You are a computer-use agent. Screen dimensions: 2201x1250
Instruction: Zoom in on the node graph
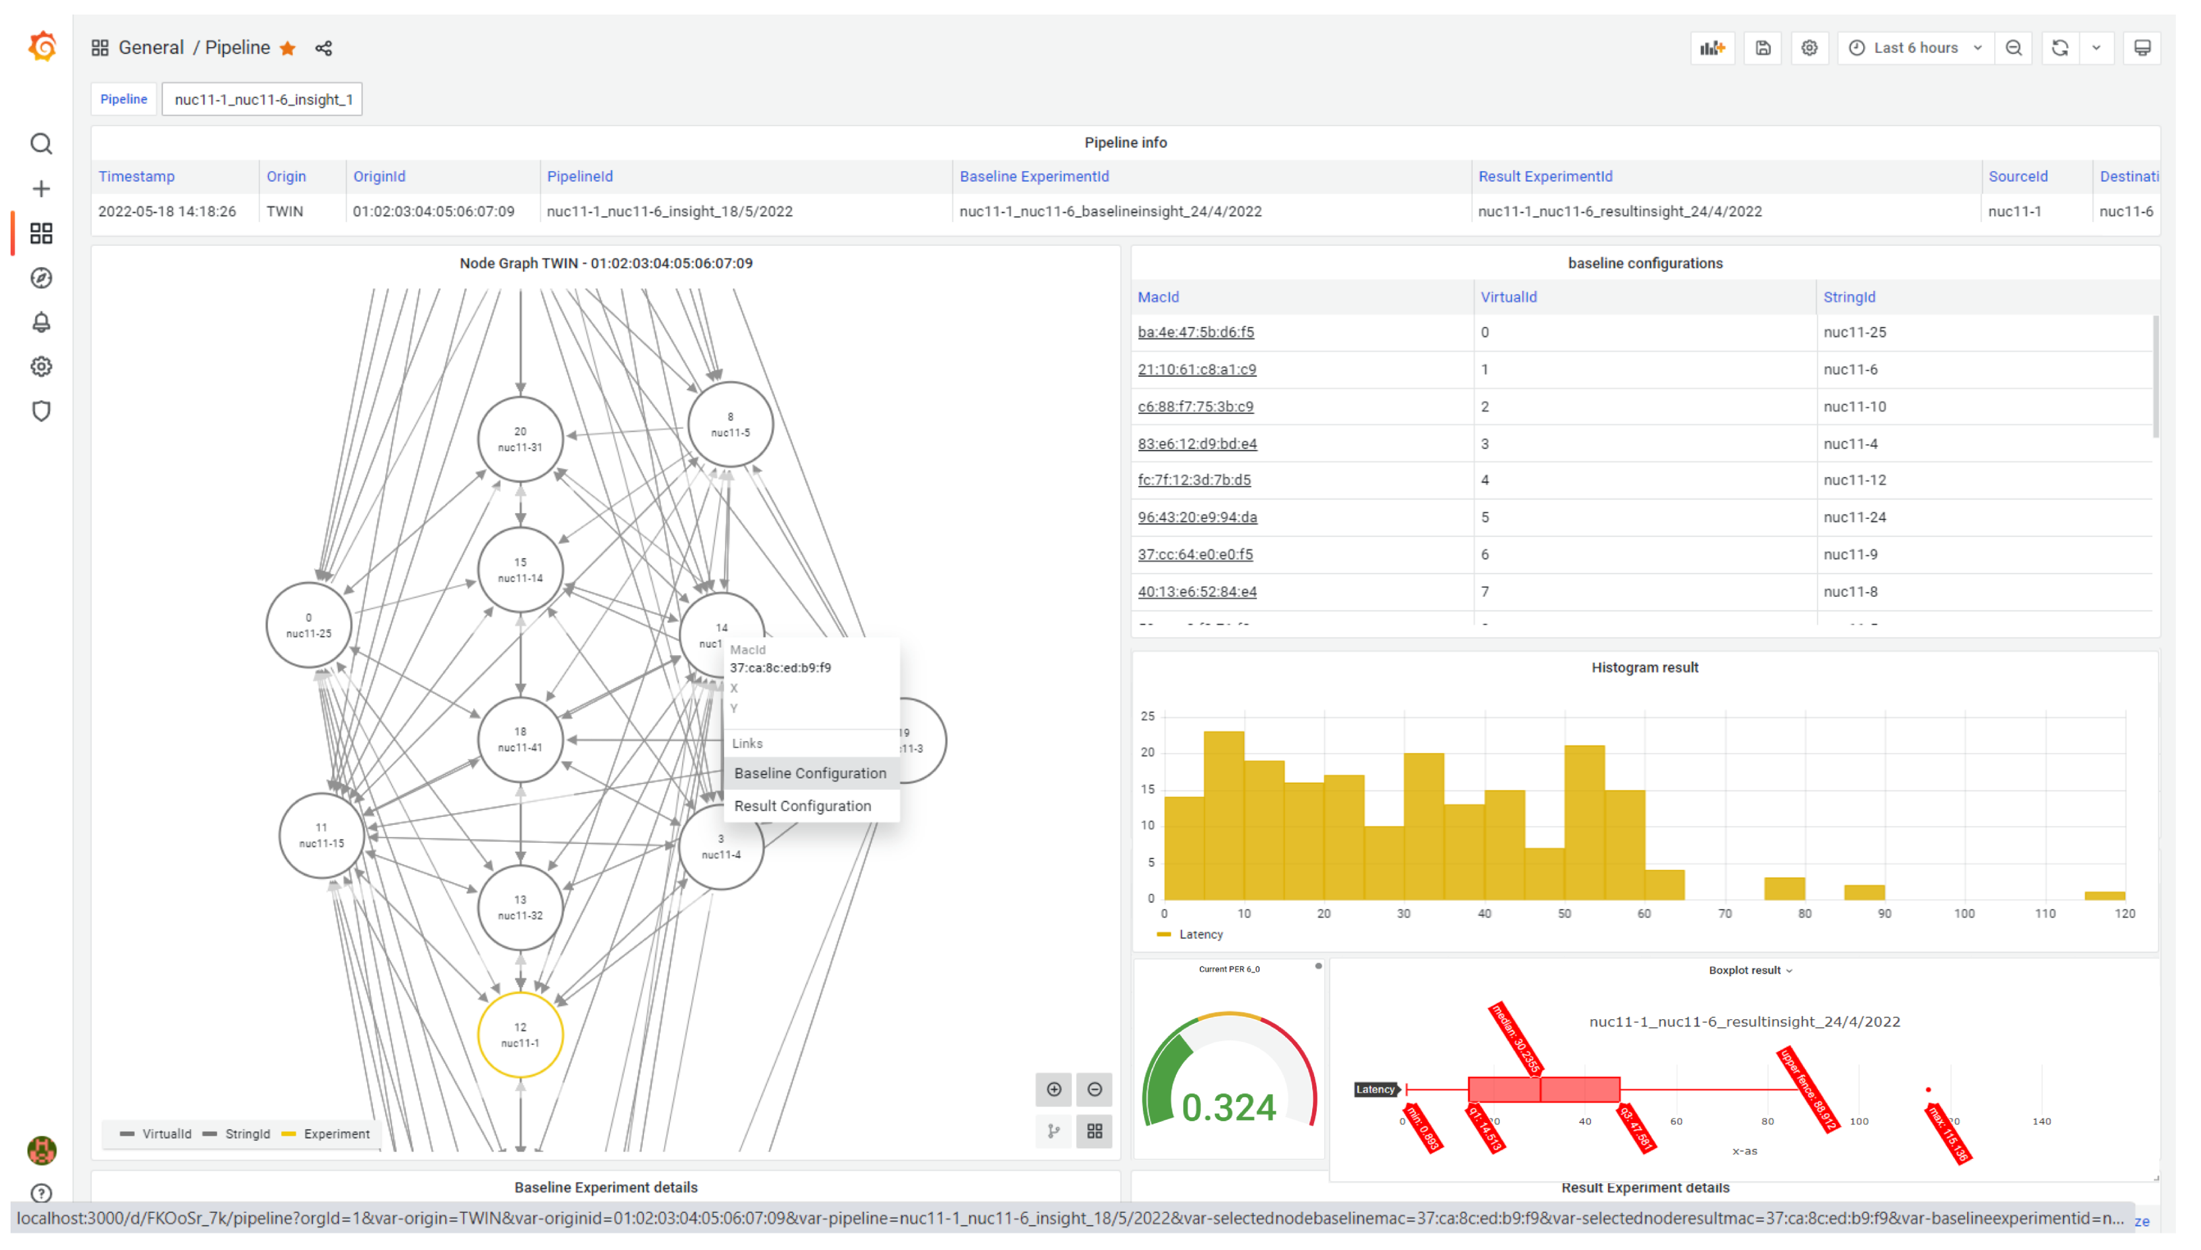coord(1054,1089)
